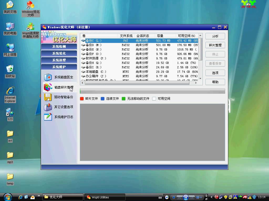The image size is (269, 201).
Task: Click the 分析 analyze button
Action: click(215, 36)
